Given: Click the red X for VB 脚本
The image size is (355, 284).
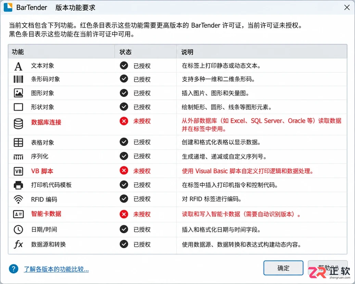Looking at the screenshot, I should point(124,170).
